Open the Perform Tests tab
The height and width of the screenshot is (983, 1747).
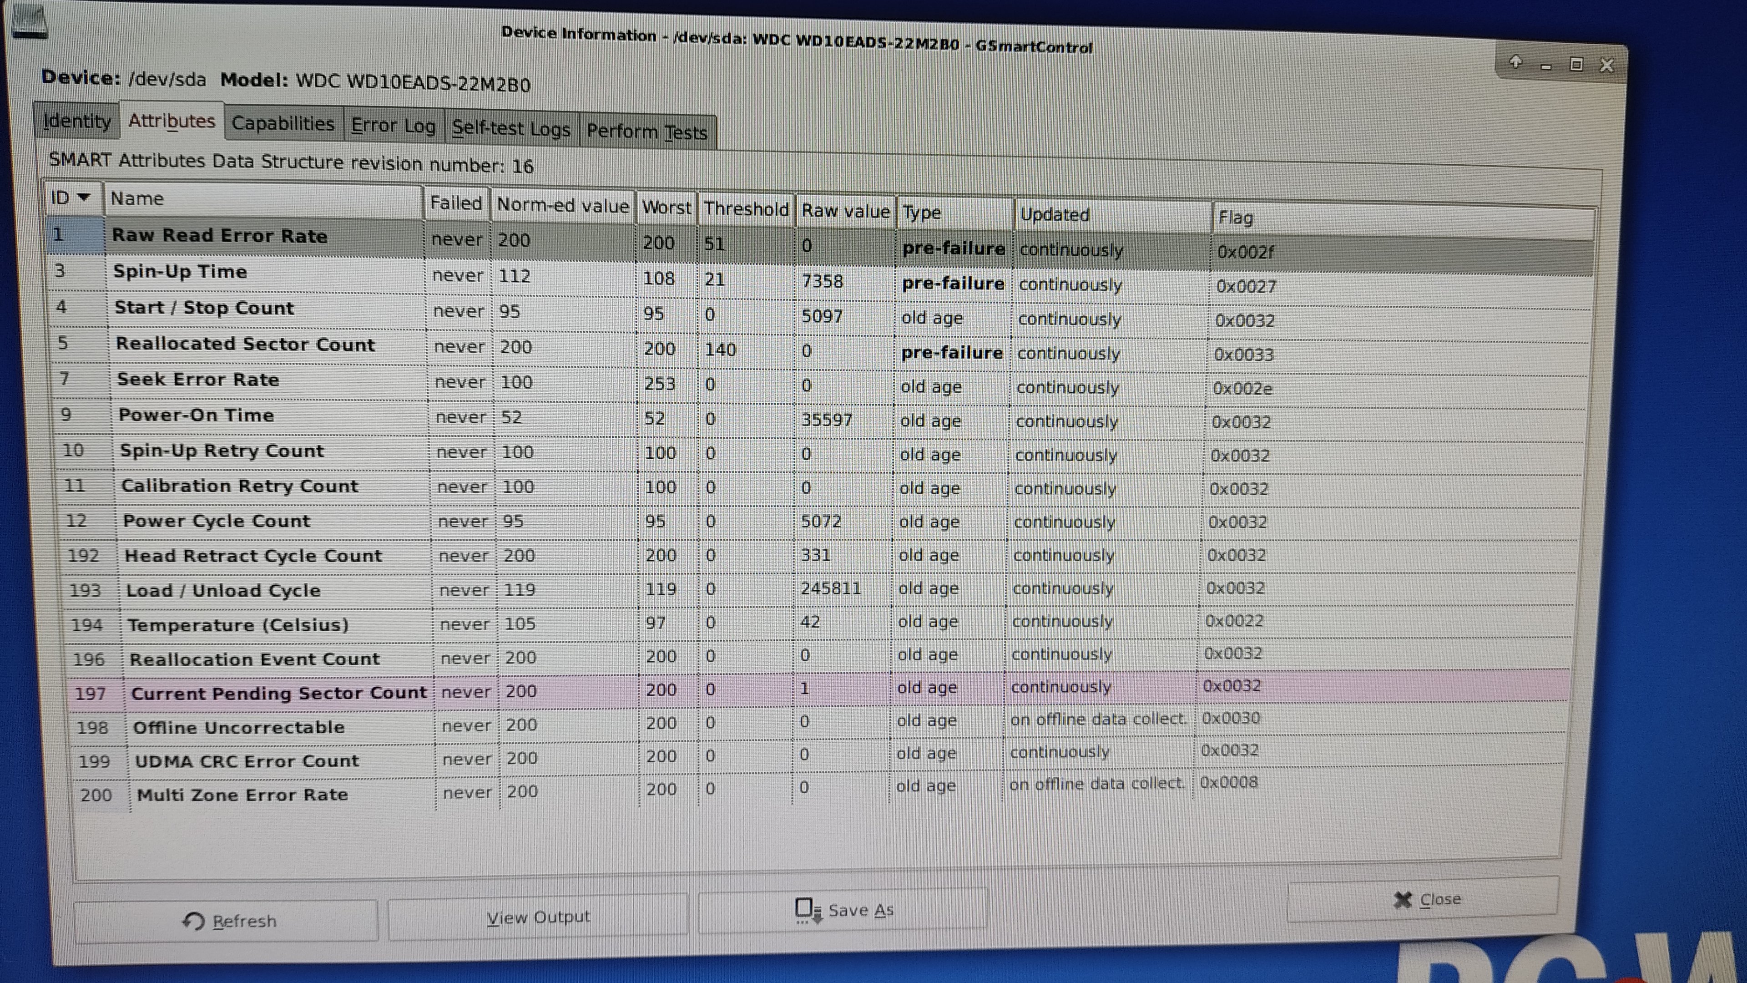646,131
